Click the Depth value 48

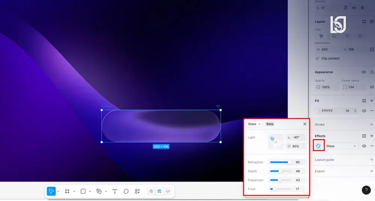(298, 171)
